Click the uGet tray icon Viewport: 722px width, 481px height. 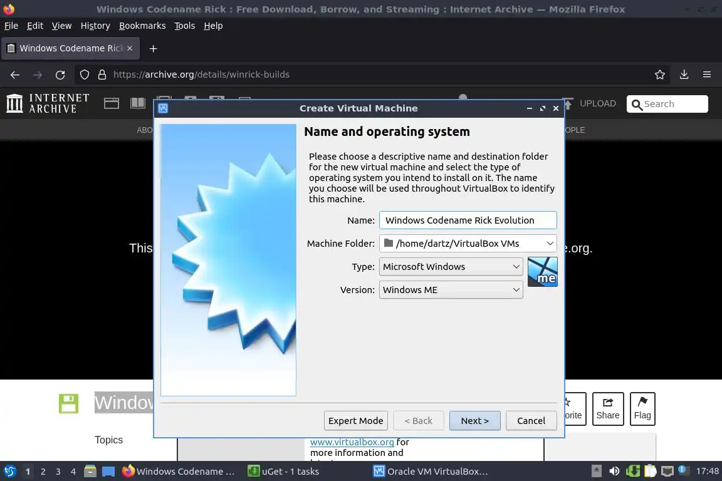(x=632, y=472)
